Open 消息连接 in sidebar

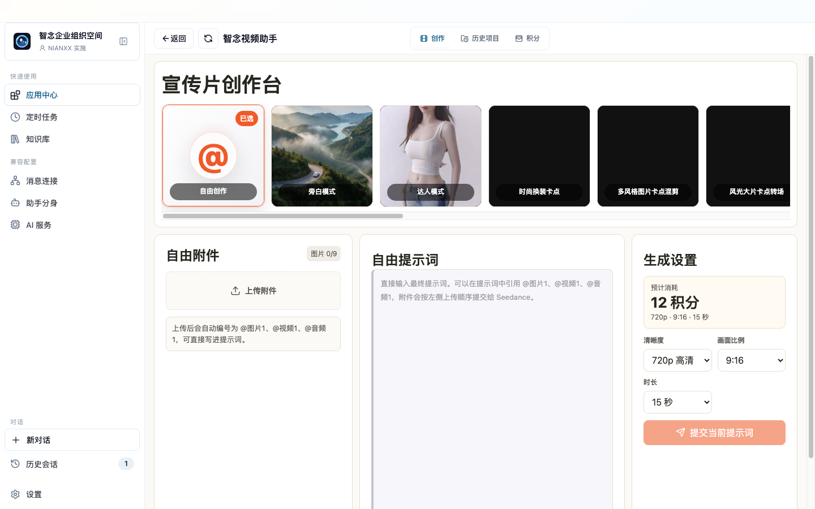(72, 181)
